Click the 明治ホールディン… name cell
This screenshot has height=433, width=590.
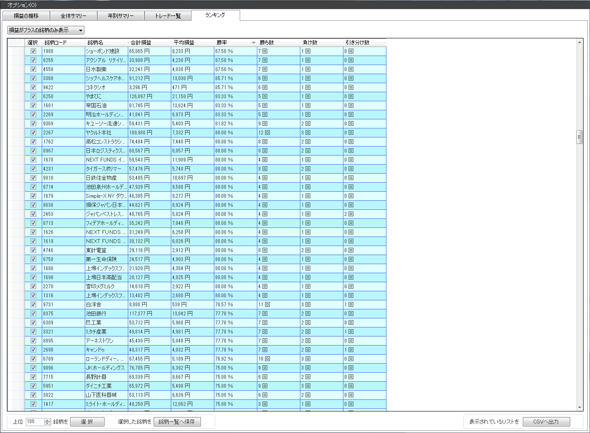coord(106,115)
